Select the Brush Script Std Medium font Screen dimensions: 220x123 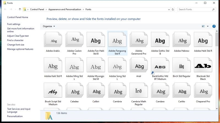click(x=53, y=90)
